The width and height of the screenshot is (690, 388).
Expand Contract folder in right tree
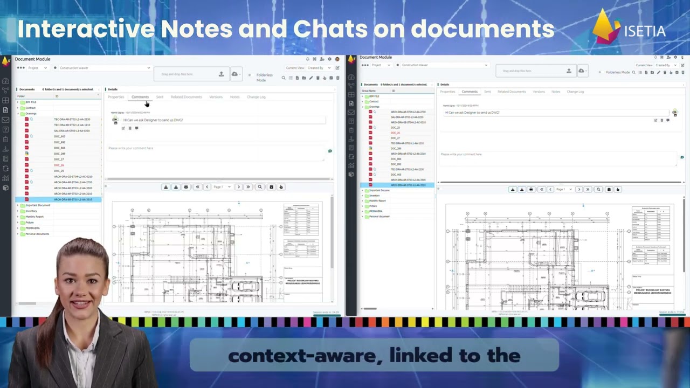pos(363,101)
